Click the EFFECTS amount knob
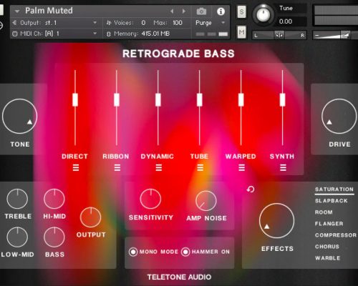This screenshot has width=358, height=286. (276, 221)
